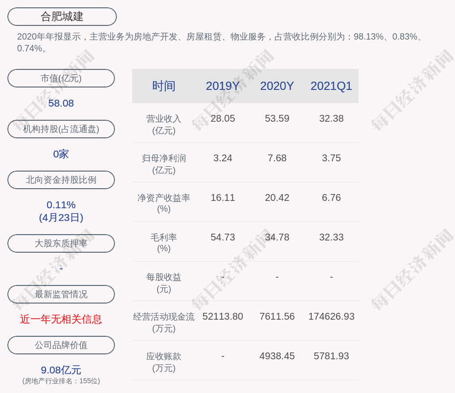Select cash flow value 174626.93
The image size is (455, 393).
331,316
